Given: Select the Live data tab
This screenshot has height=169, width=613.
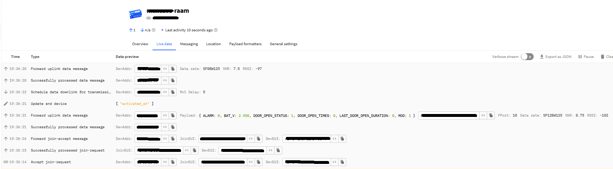Looking at the screenshot, I should 164,44.
